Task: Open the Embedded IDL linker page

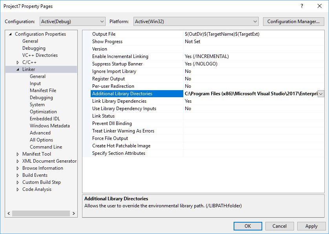Action: point(44,118)
